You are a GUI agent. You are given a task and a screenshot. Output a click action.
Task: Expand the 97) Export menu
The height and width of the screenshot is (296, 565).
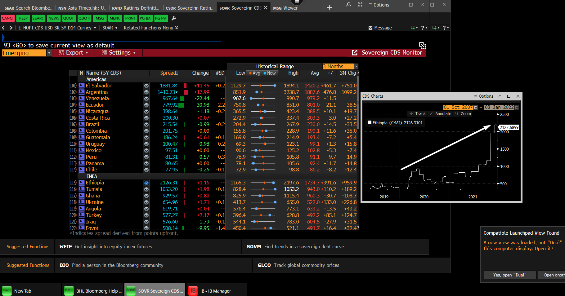coord(73,53)
